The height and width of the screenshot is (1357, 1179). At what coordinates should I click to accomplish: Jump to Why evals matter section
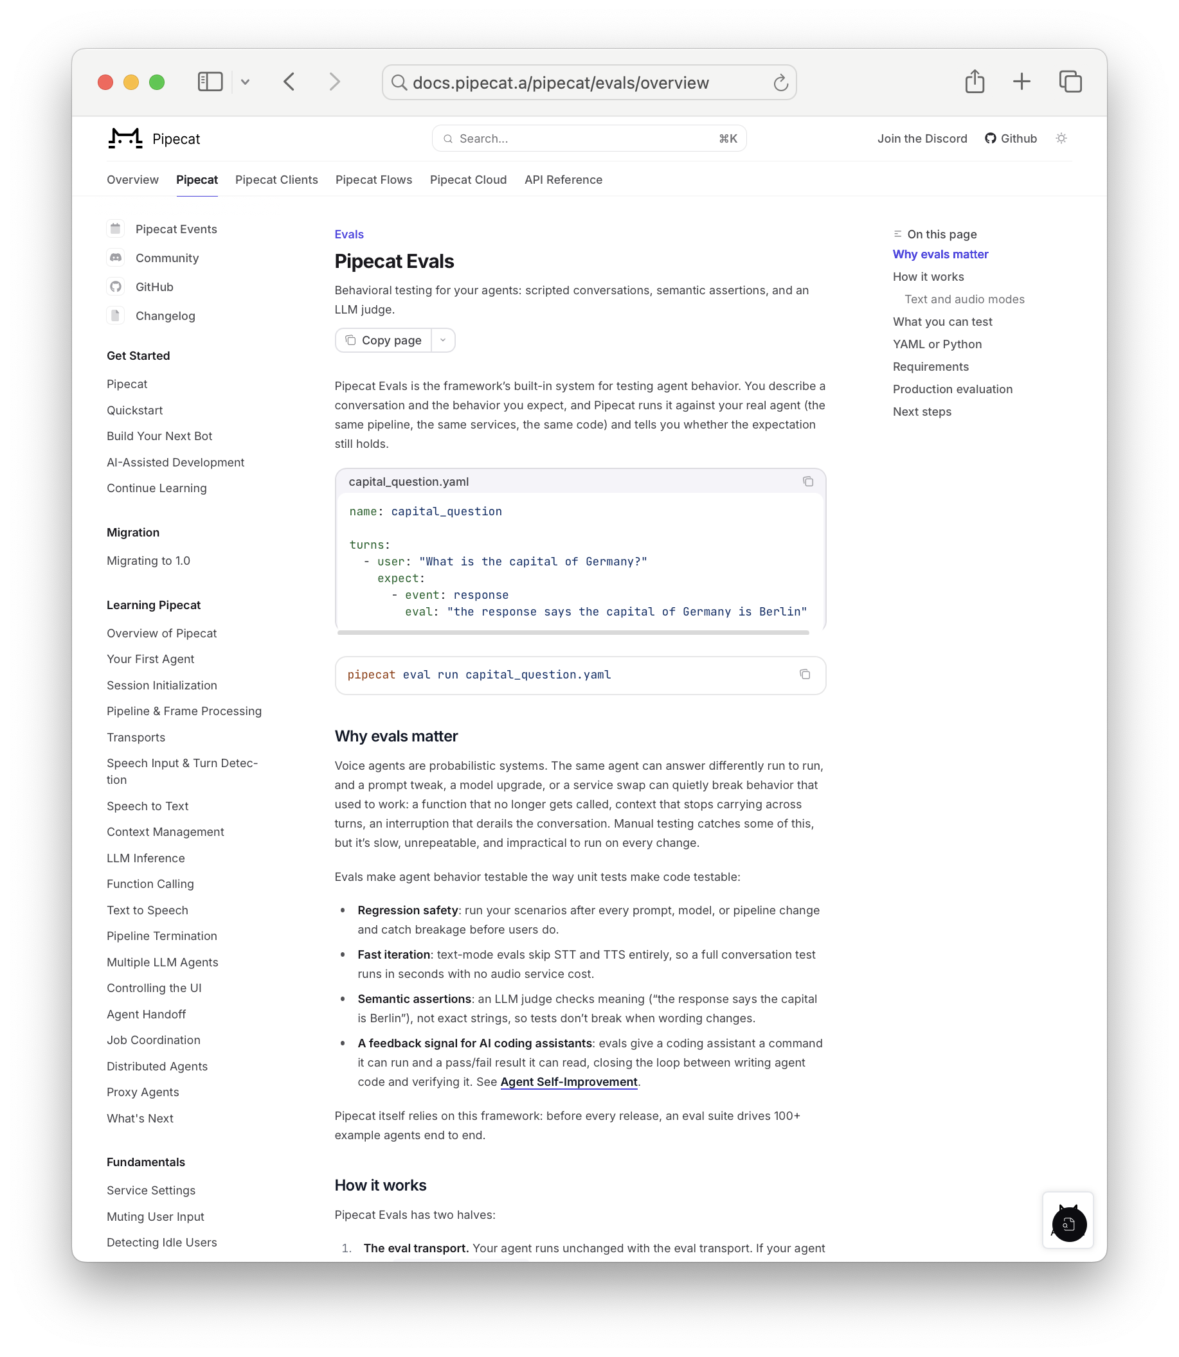940,254
